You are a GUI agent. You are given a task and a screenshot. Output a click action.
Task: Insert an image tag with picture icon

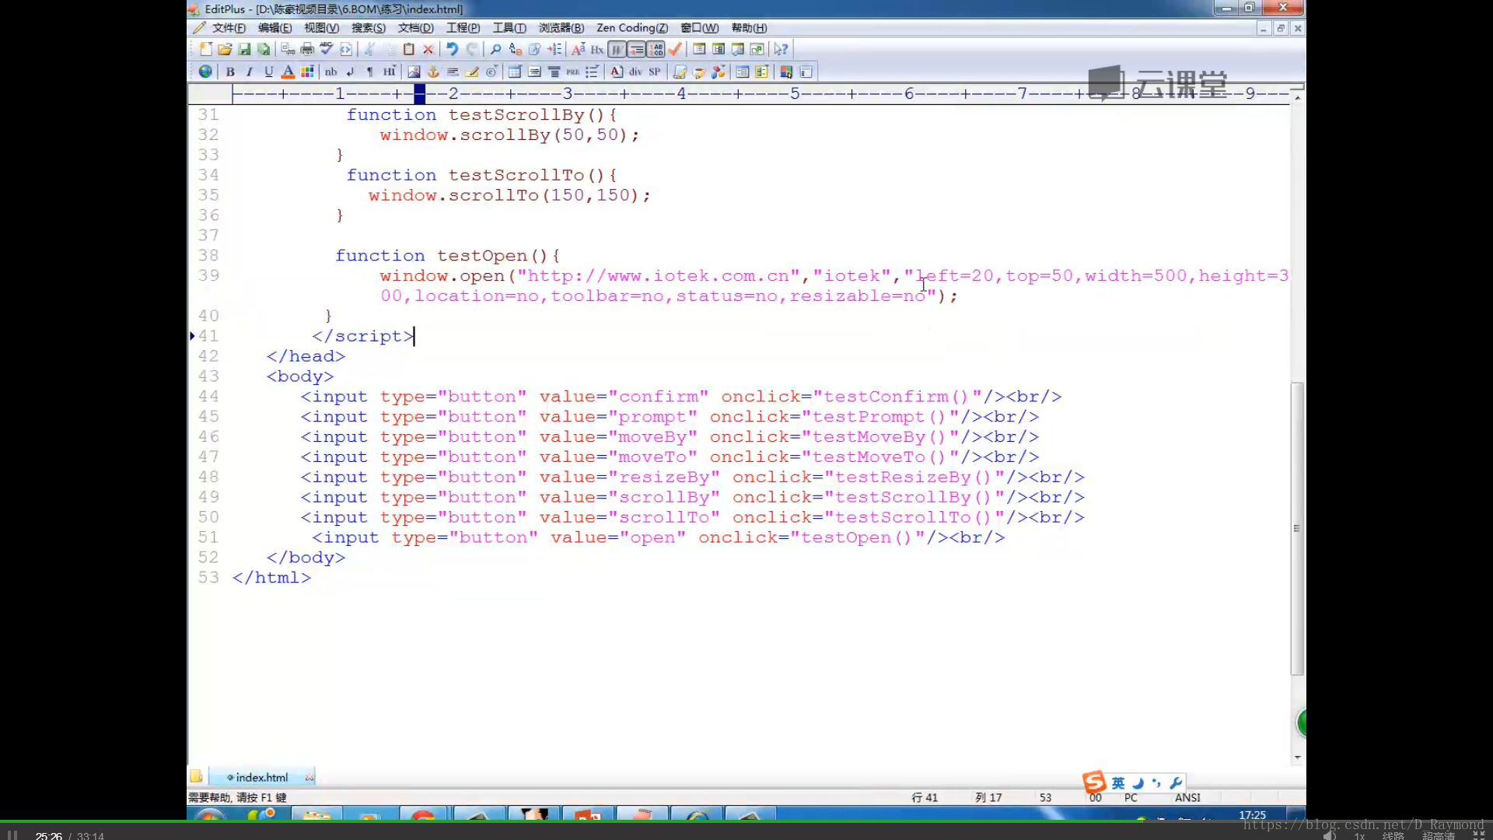414,72
